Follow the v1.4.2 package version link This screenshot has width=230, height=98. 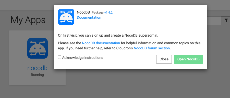(x=108, y=13)
